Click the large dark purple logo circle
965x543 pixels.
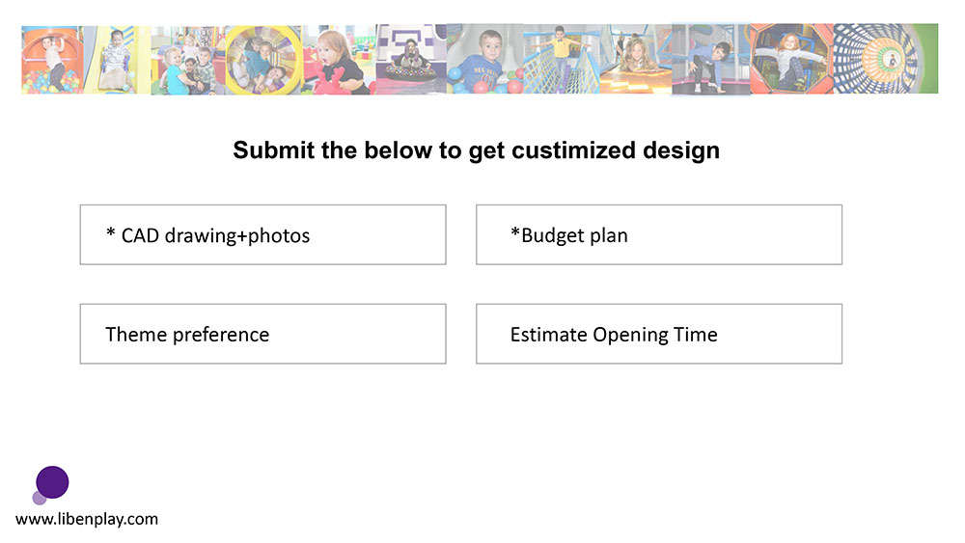pyautogui.click(x=52, y=481)
